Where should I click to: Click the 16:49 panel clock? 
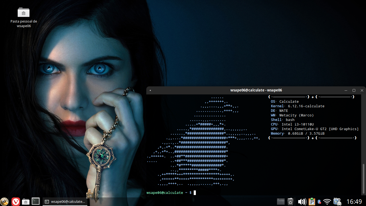tap(354, 201)
